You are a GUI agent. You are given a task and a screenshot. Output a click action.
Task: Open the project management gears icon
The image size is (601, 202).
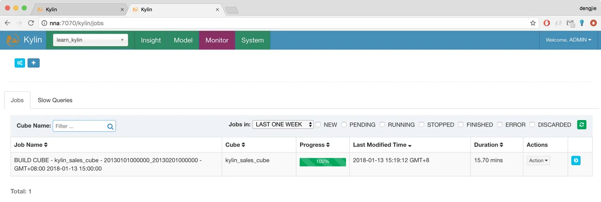(x=20, y=63)
